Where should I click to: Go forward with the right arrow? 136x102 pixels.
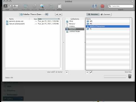[60, 14]
